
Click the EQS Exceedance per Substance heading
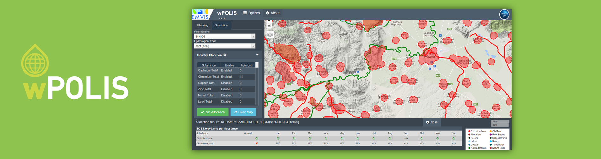217,129
